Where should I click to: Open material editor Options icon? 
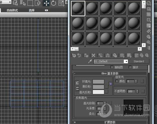tap(149, 37)
